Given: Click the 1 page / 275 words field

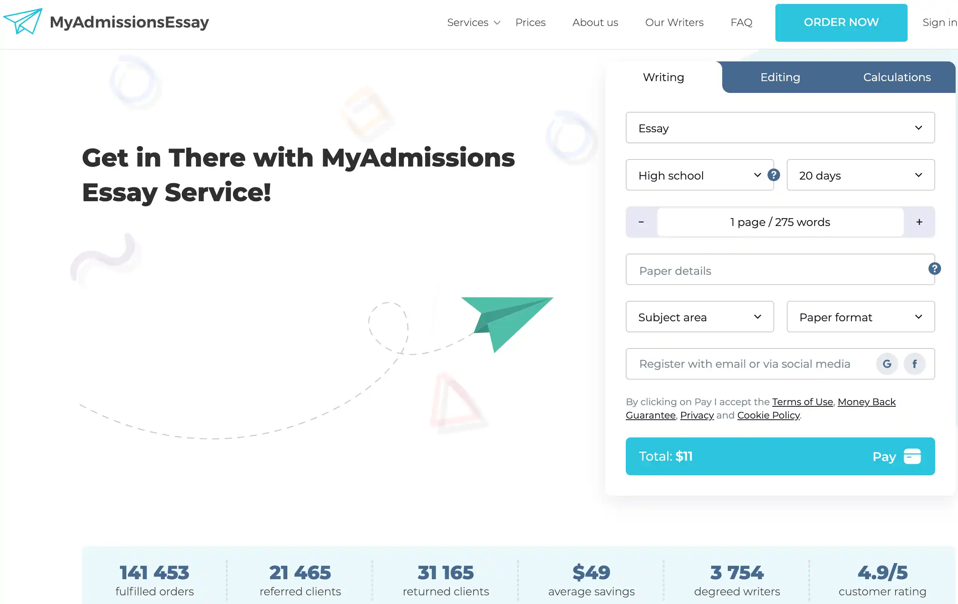Looking at the screenshot, I should 780,222.
